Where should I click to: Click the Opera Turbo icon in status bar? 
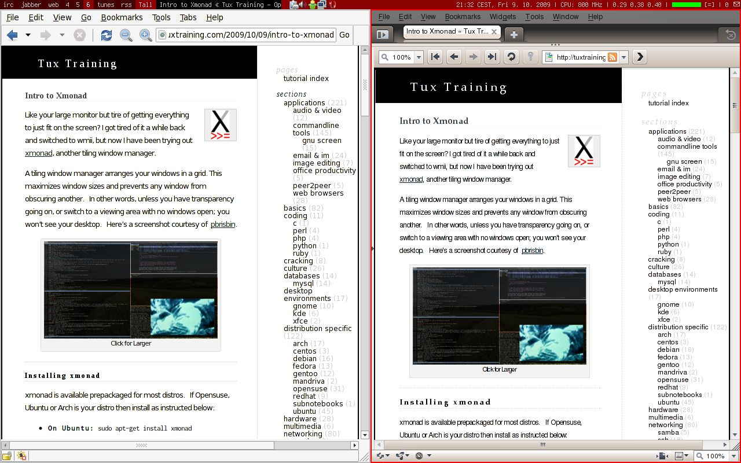pyautogui.click(x=419, y=455)
